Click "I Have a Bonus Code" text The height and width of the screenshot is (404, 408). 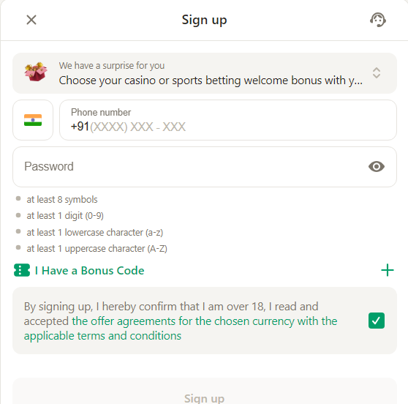pos(89,271)
